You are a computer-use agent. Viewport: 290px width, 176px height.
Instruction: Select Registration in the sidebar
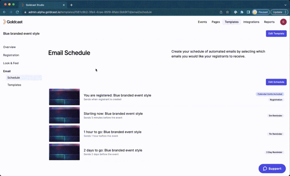click(x=11, y=55)
